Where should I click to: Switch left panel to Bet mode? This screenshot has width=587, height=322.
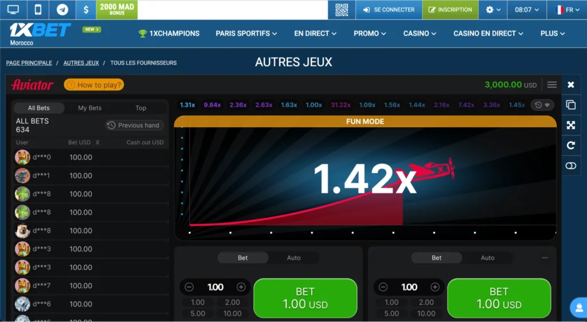point(242,258)
